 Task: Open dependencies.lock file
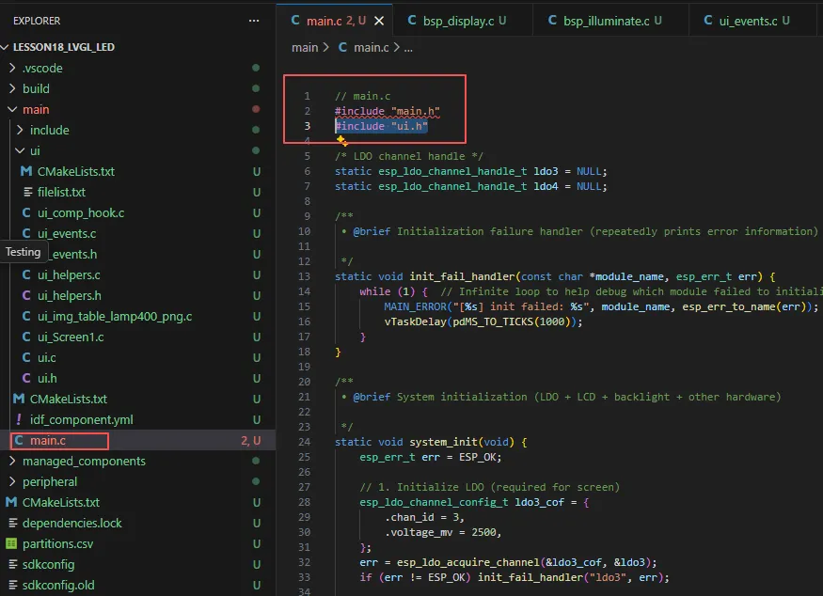(x=71, y=523)
